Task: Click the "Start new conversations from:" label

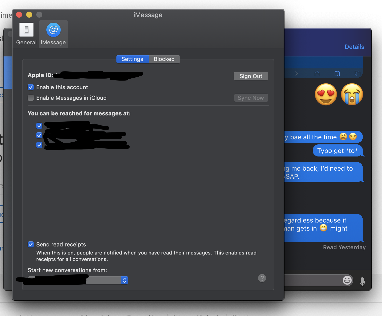Action: tap(67, 270)
